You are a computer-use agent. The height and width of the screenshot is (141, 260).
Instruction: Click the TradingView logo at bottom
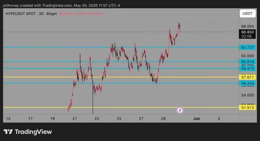click(x=28, y=132)
